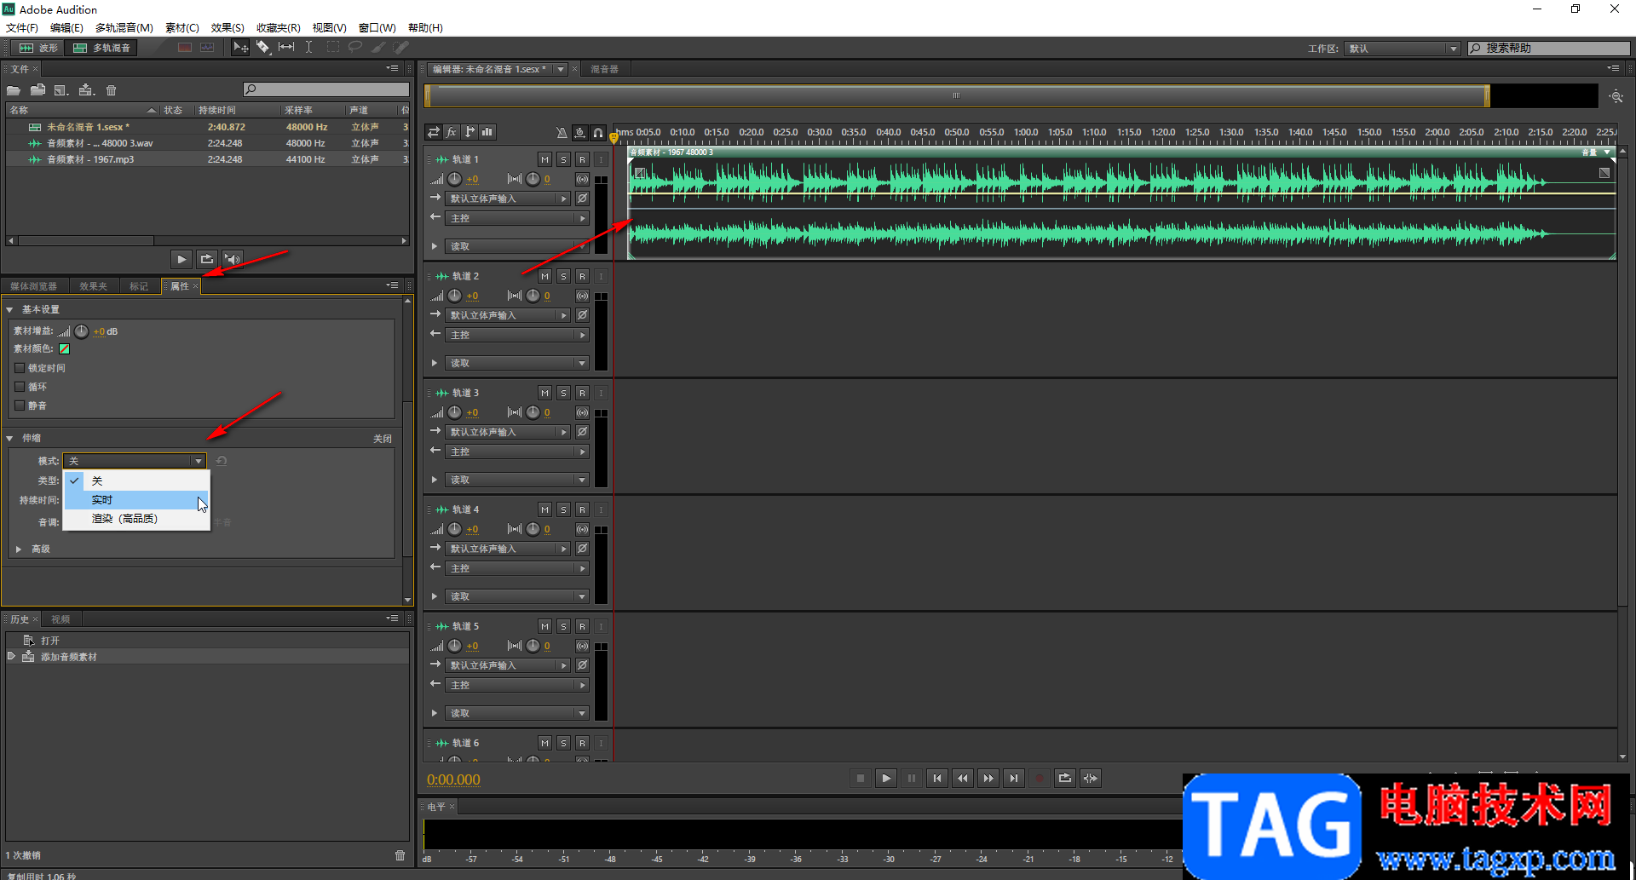Image resolution: width=1636 pixels, height=880 pixels.
Task: Enable the 静音 mute checkbox
Action: click(20, 405)
